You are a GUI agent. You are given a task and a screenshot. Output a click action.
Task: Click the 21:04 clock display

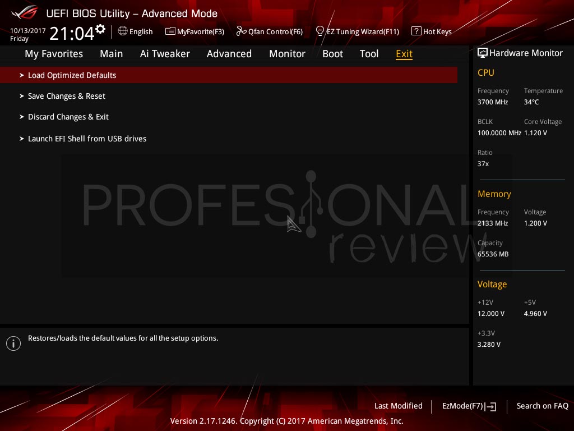(72, 33)
